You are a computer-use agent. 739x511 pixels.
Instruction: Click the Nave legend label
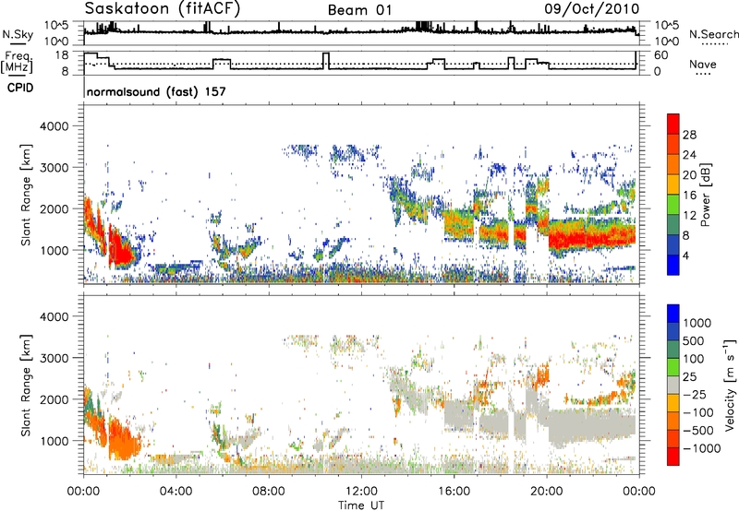pos(702,64)
